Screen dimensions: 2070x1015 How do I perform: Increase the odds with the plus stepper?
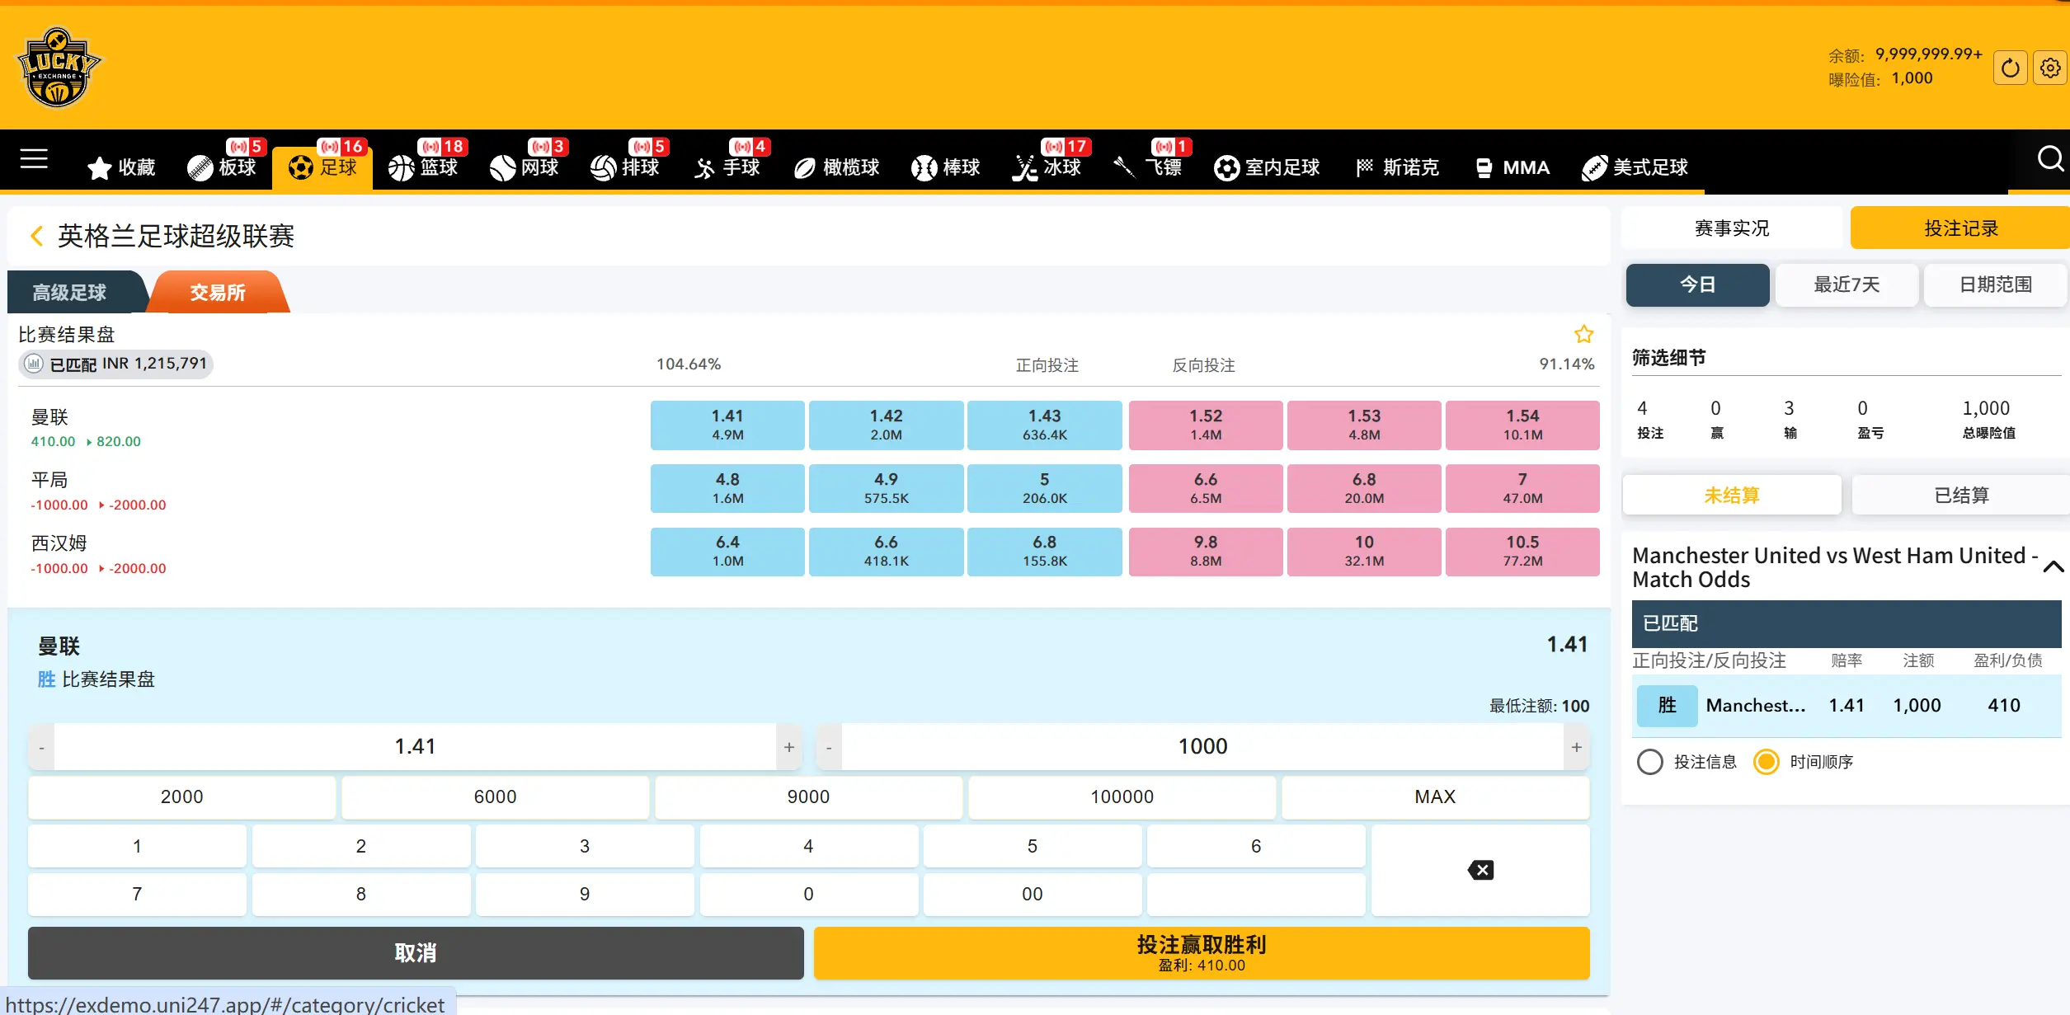(x=789, y=747)
